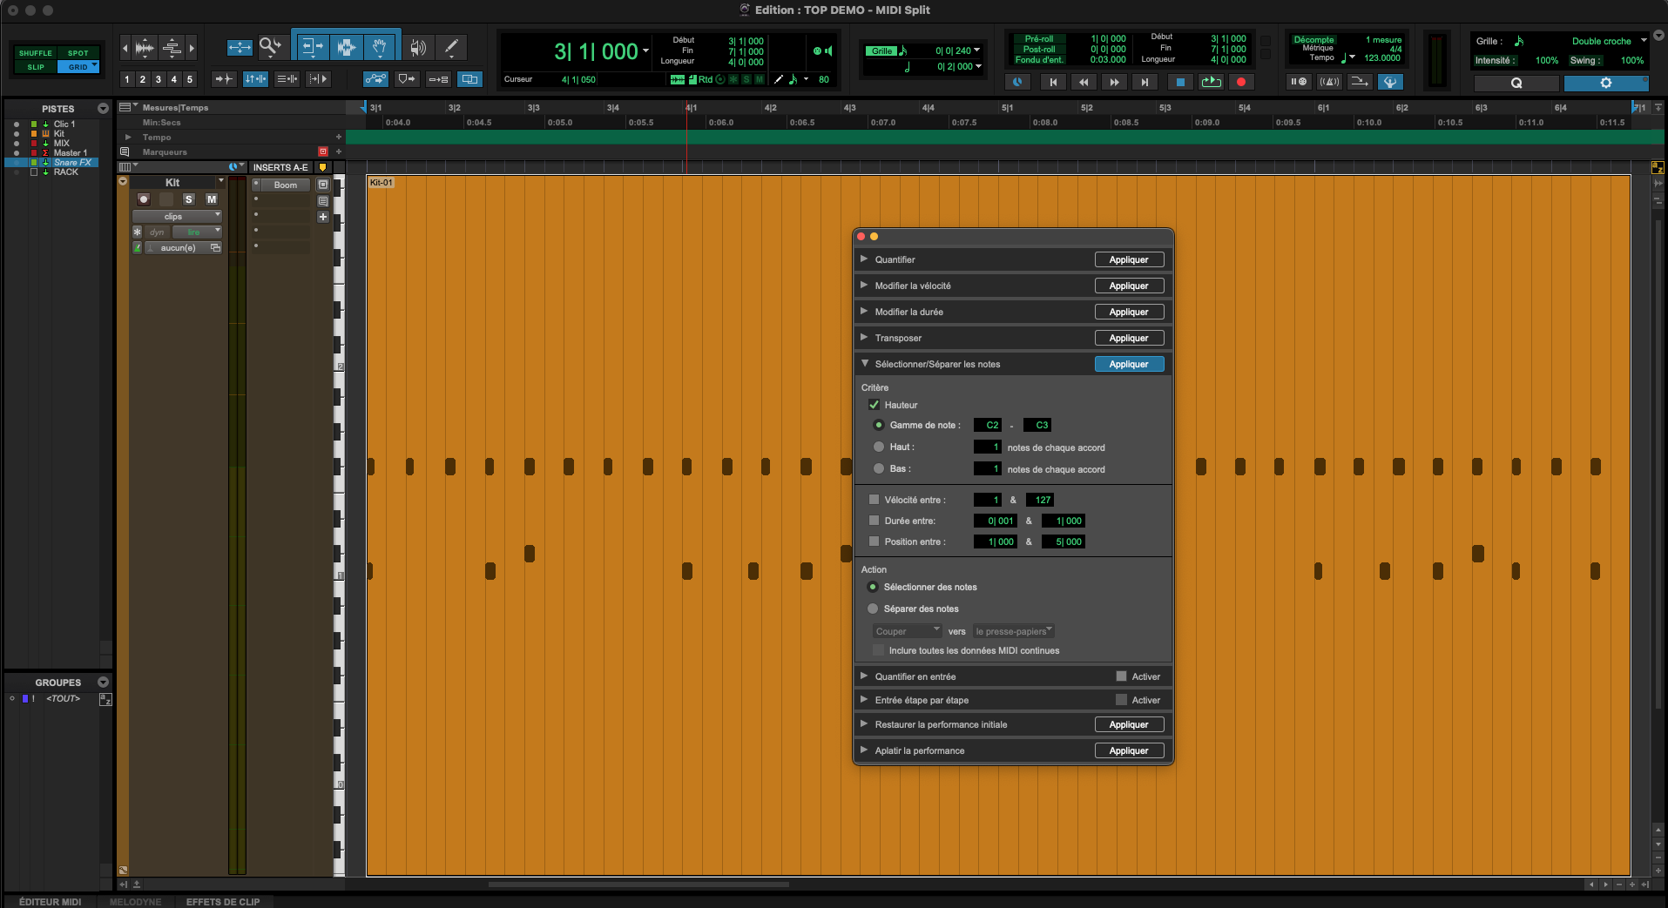Enable the Vélocité entre checkbox

[874, 500]
